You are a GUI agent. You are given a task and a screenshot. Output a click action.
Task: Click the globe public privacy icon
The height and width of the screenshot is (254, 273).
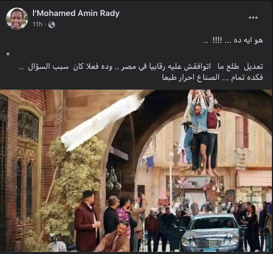(x=52, y=25)
